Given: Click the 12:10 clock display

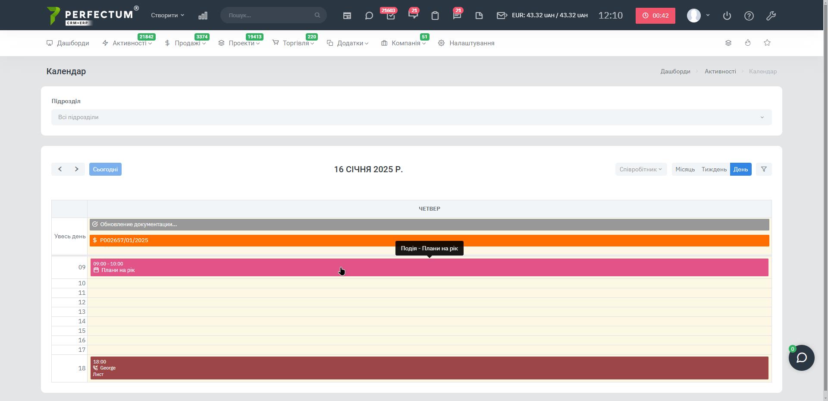Looking at the screenshot, I should tap(610, 16).
